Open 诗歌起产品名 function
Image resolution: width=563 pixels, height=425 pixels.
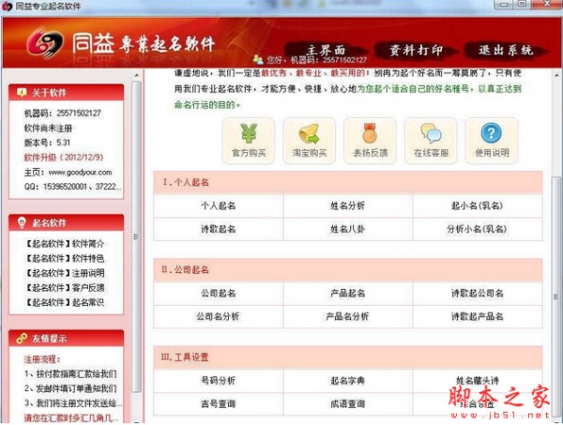pos(478,316)
